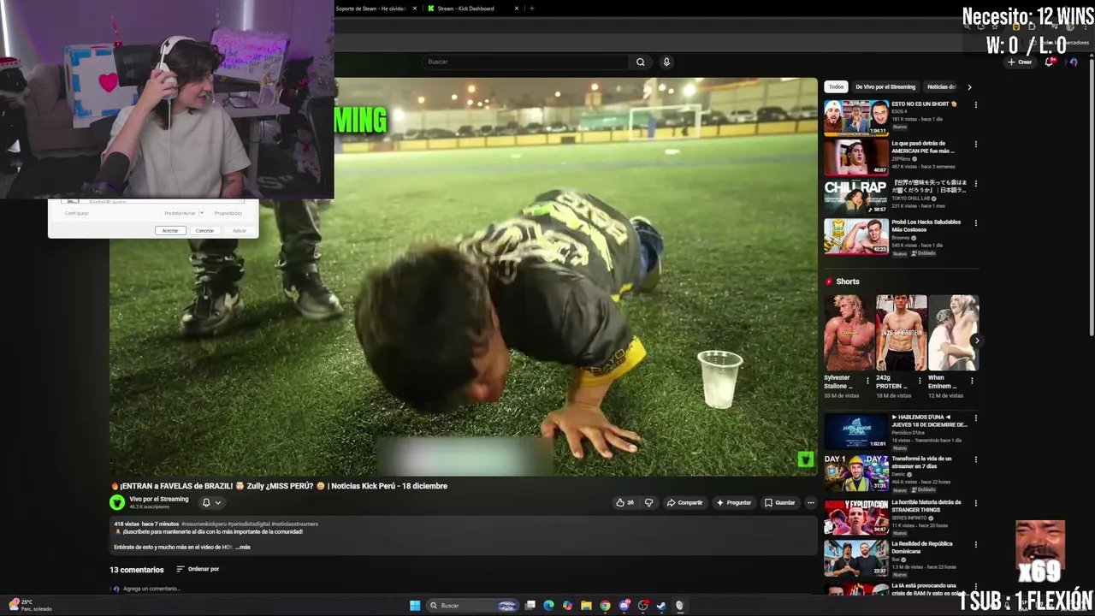Select Todos filter chip
This screenshot has width=1095, height=616.
tap(836, 86)
